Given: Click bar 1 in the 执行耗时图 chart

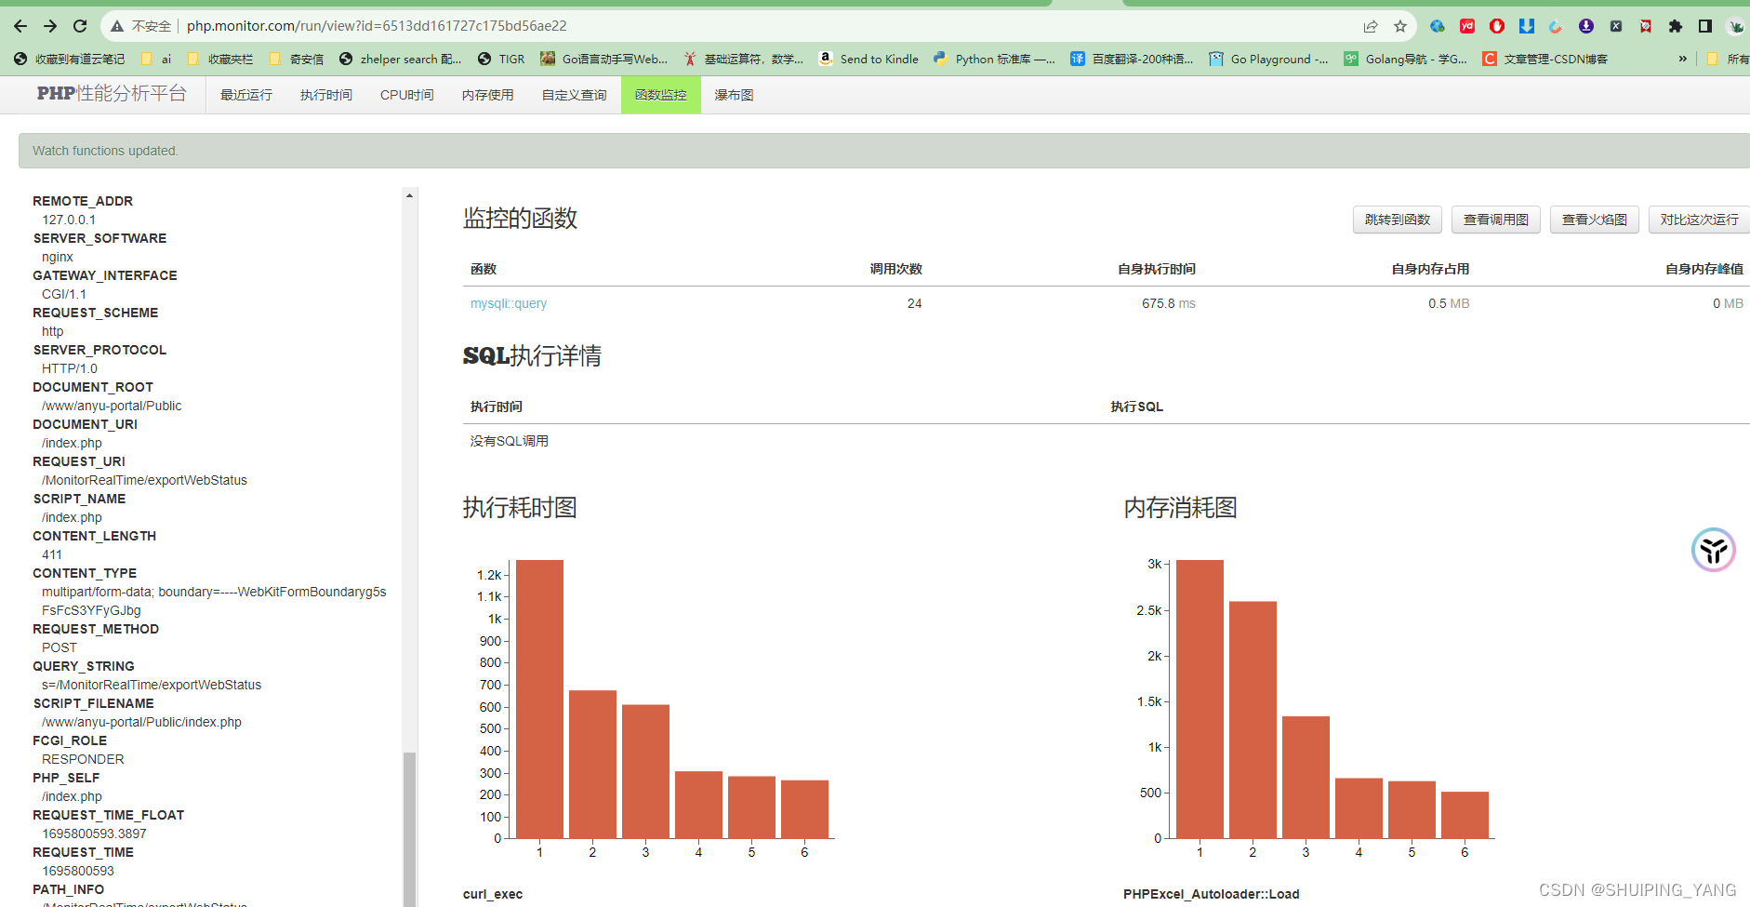Looking at the screenshot, I should click(539, 699).
